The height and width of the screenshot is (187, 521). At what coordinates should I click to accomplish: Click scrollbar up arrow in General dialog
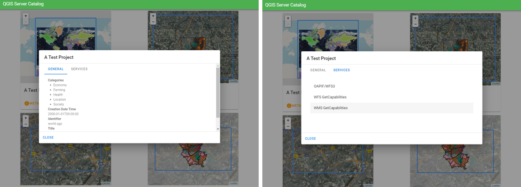[217, 66]
